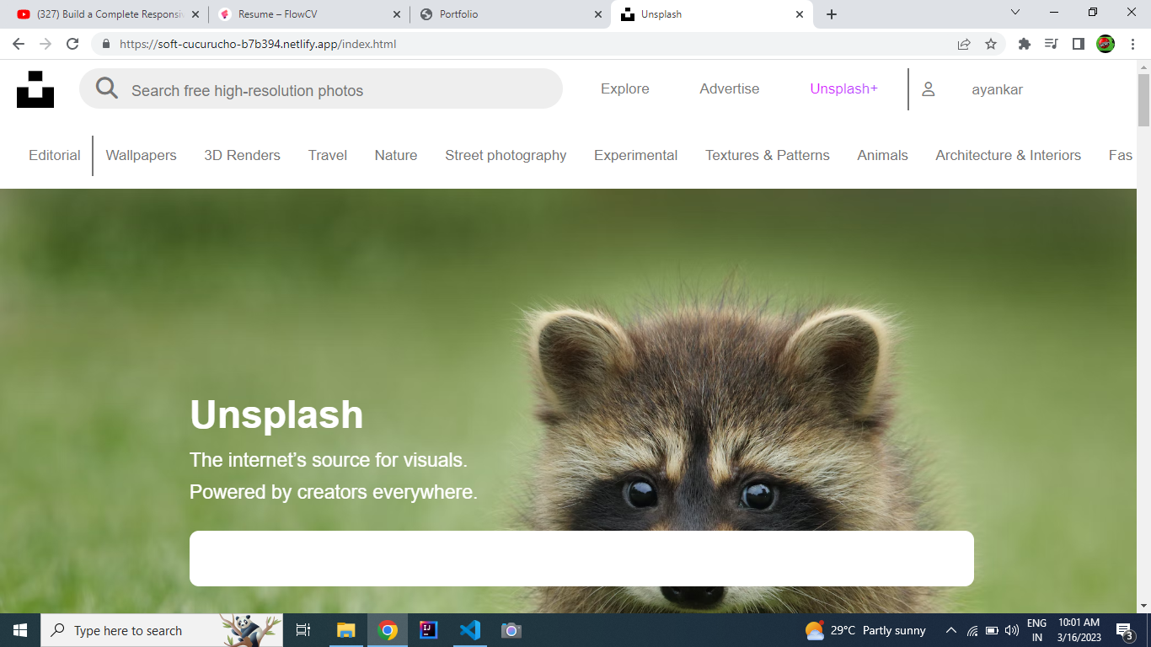The width and height of the screenshot is (1151, 647).
Task: Reload the page with the refresh icon
Action: [x=72, y=44]
